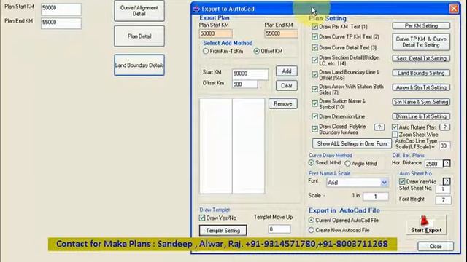Image resolution: width=467 pixels, height=262 pixels.
Task: Select Create New Autocad File option
Action: (x=312, y=230)
